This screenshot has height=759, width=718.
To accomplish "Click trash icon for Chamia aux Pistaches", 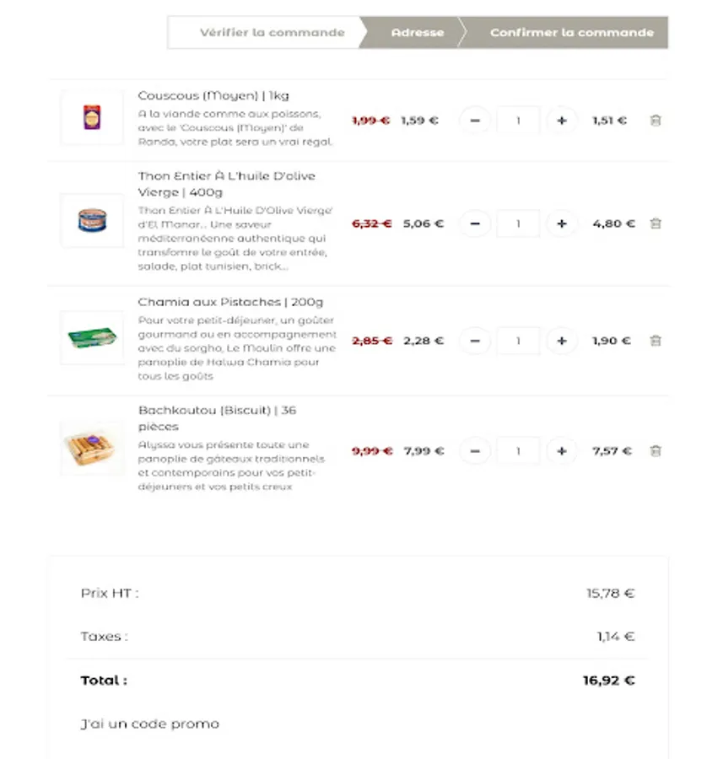I will [656, 341].
